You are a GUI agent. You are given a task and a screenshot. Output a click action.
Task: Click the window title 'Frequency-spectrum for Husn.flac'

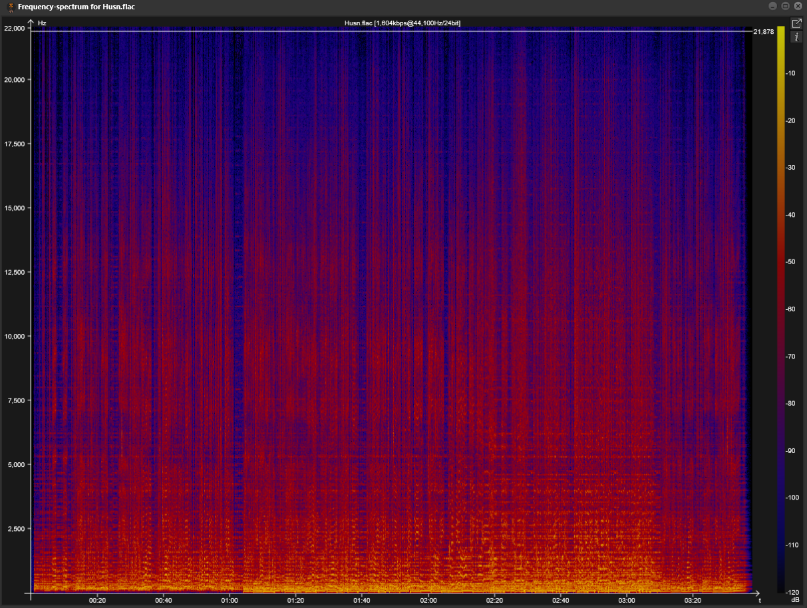pyautogui.click(x=77, y=6)
